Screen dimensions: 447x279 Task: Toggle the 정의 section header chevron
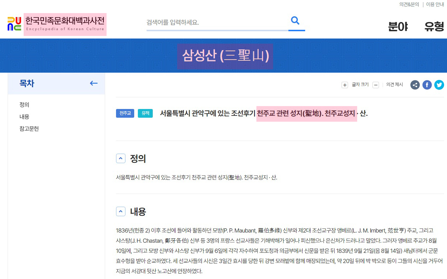click(120, 158)
